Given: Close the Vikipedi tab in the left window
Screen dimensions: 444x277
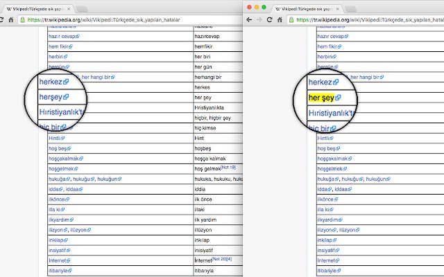Looking at the screenshot, I should pos(69,9).
